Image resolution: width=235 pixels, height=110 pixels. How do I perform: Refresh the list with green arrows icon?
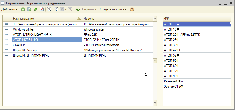click(x=78, y=9)
